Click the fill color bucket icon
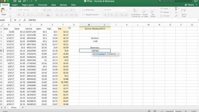199x112 pixels. (42, 15)
